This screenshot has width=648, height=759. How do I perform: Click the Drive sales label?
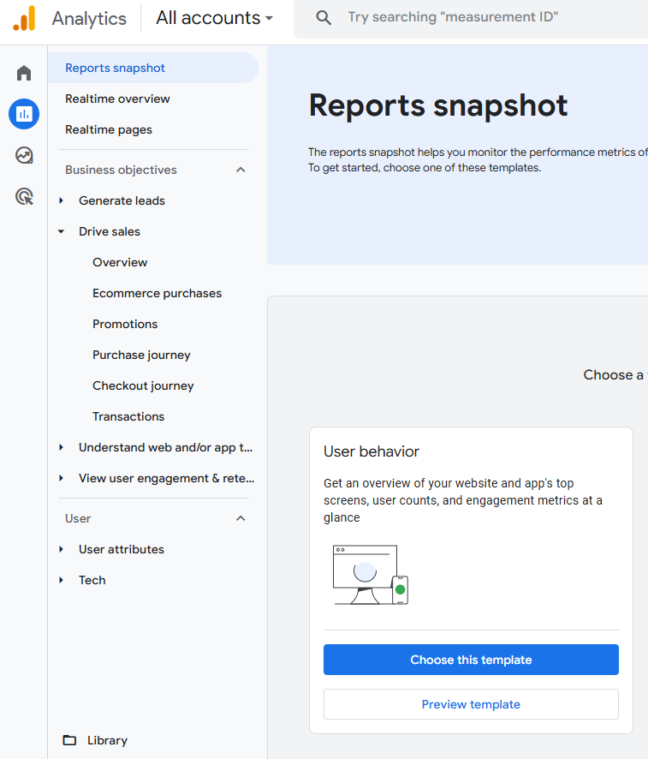coord(110,231)
